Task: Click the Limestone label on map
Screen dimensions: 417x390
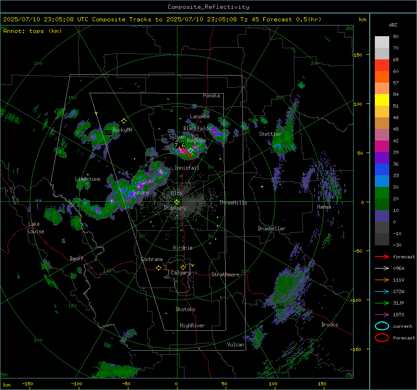Action: click(x=88, y=179)
